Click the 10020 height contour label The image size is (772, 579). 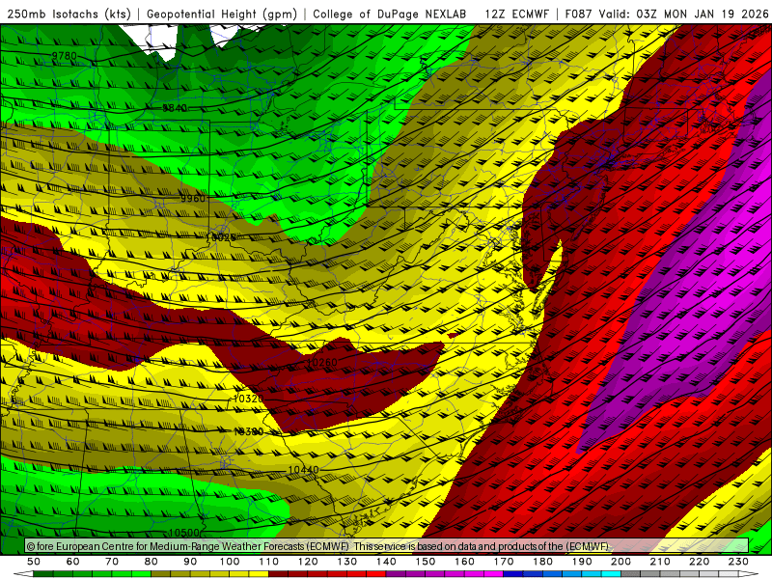click(221, 237)
